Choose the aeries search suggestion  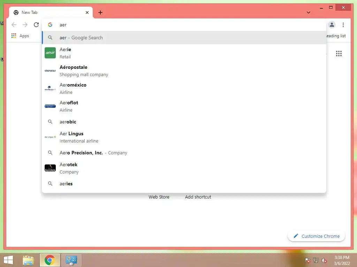(x=184, y=184)
